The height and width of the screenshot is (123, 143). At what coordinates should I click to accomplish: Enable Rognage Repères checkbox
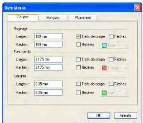point(78,45)
